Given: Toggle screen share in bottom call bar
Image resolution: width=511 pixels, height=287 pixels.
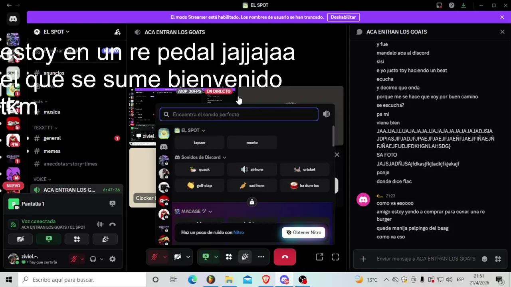Looking at the screenshot, I should point(206,257).
